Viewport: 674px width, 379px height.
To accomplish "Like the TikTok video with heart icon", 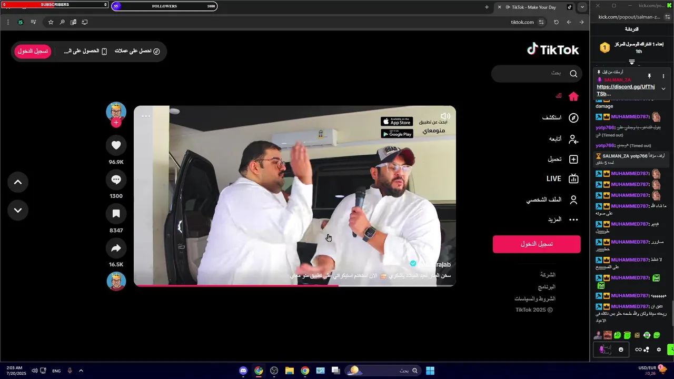I will pos(116,145).
